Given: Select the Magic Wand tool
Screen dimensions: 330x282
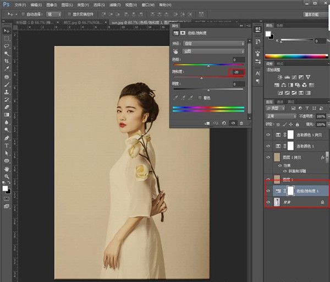Looking at the screenshot, I should pos(7,53).
